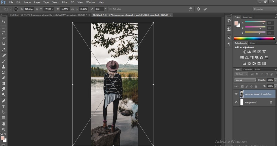Screen dimensions: 277x146
Task: Switch to warp mode icon in options bar
Action: point(190,9)
